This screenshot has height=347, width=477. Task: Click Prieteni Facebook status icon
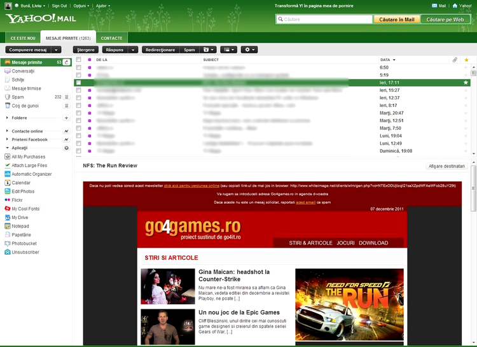66,139
